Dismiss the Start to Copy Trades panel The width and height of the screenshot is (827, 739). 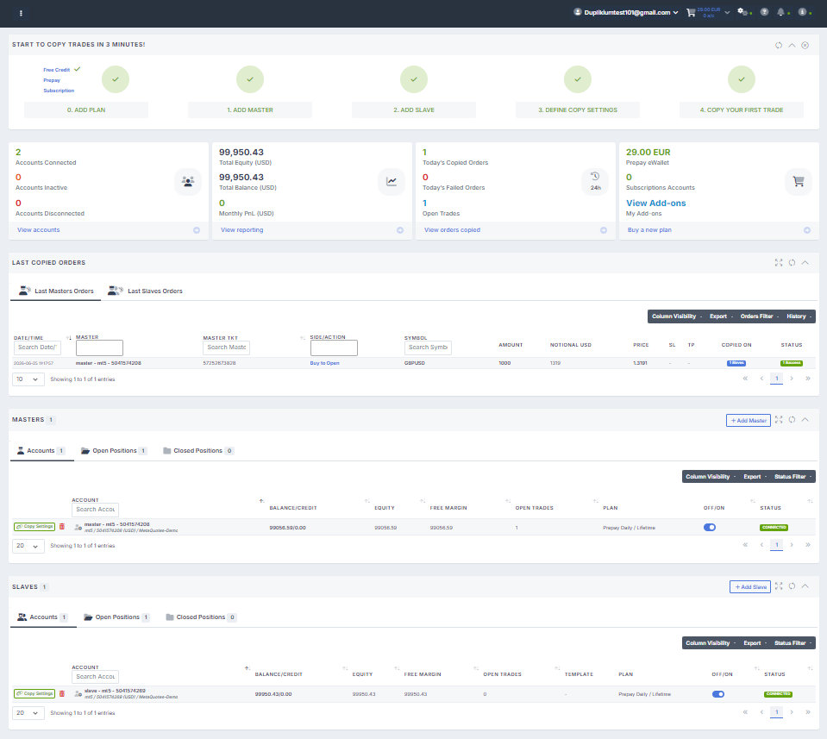pyautogui.click(x=805, y=46)
